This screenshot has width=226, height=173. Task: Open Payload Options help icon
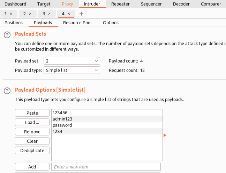(7, 91)
